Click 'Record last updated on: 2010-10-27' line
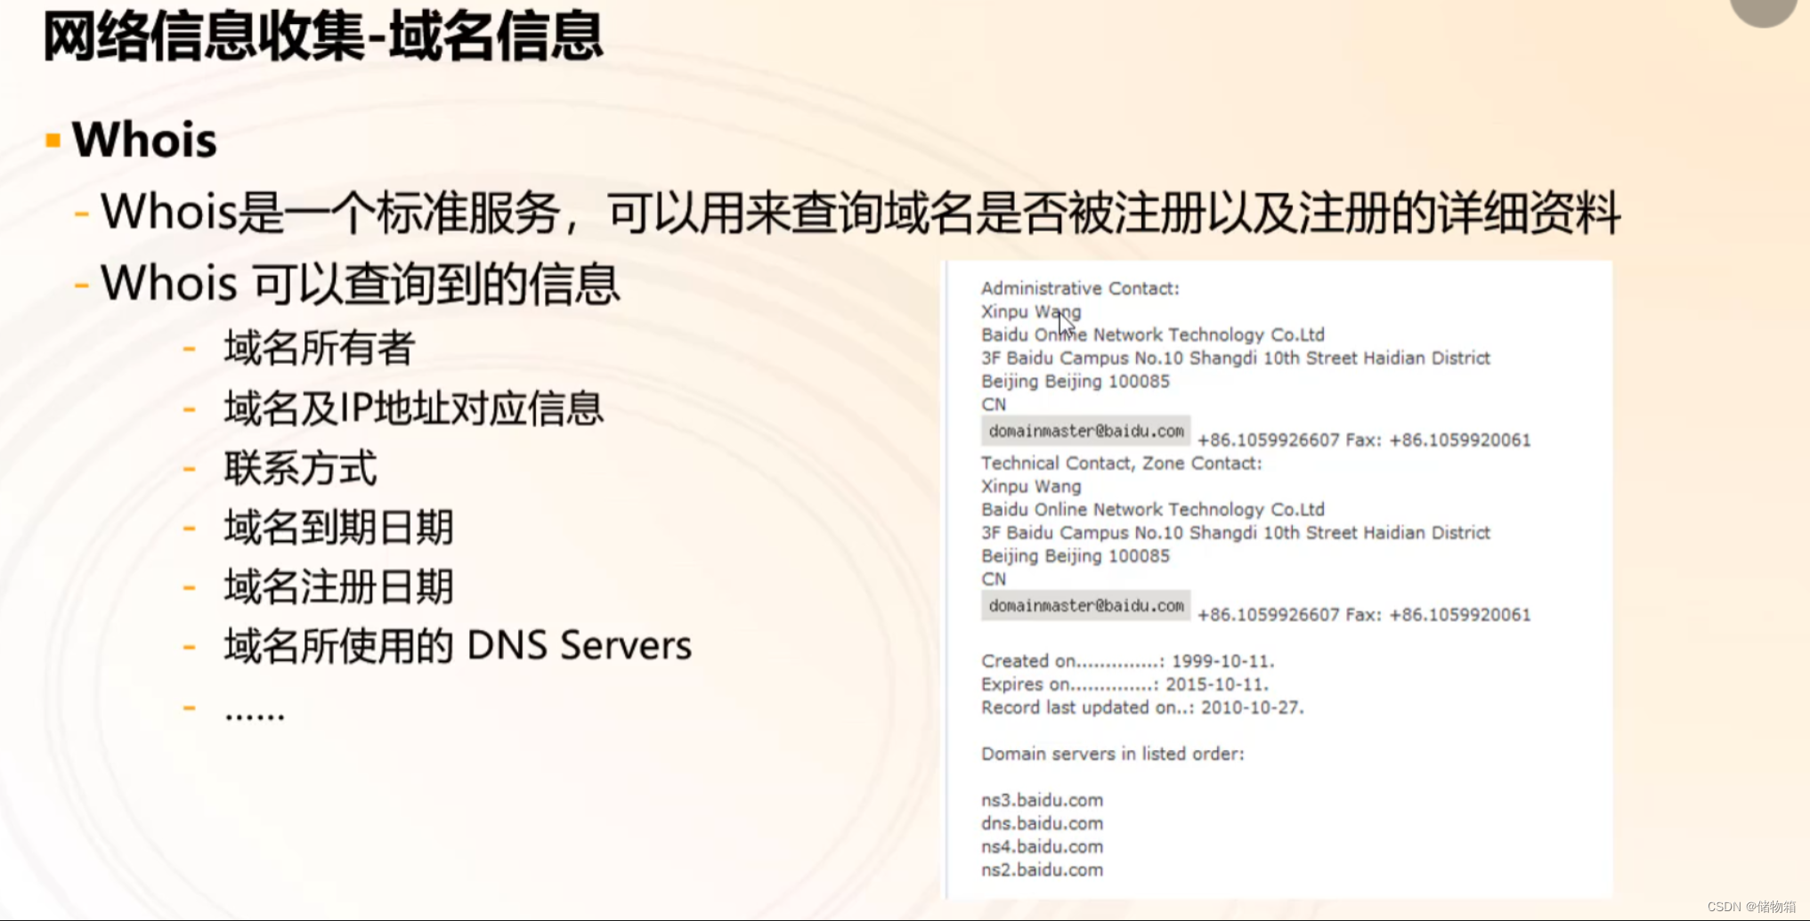The image size is (1810, 921). pyautogui.click(x=1142, y=707)
